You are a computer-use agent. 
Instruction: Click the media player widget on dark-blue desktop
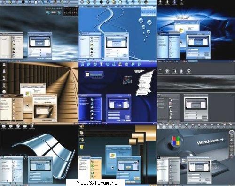pyautogui.click(x=94, y=74)
